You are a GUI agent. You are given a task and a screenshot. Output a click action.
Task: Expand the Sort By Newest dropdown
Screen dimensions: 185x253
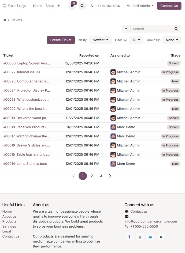click(101, 40)
